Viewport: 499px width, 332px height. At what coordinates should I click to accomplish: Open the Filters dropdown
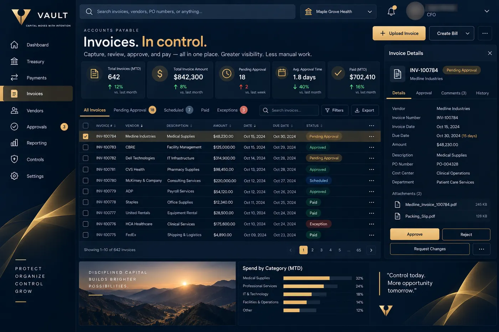pyautogui.click(x=335, y=110)
